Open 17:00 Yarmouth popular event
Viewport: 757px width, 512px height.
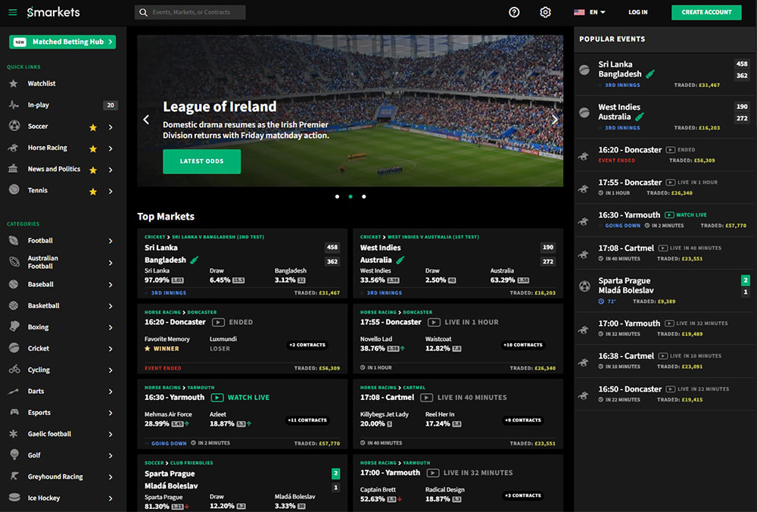(x=665, y=328)
